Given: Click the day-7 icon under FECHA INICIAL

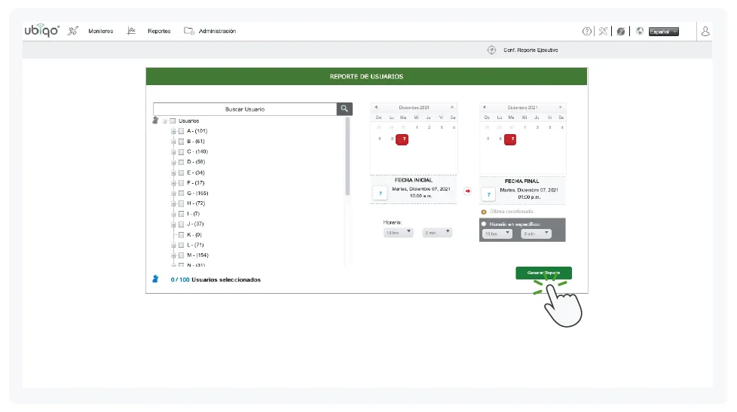Looking at the screenshot, I should 381,193.
